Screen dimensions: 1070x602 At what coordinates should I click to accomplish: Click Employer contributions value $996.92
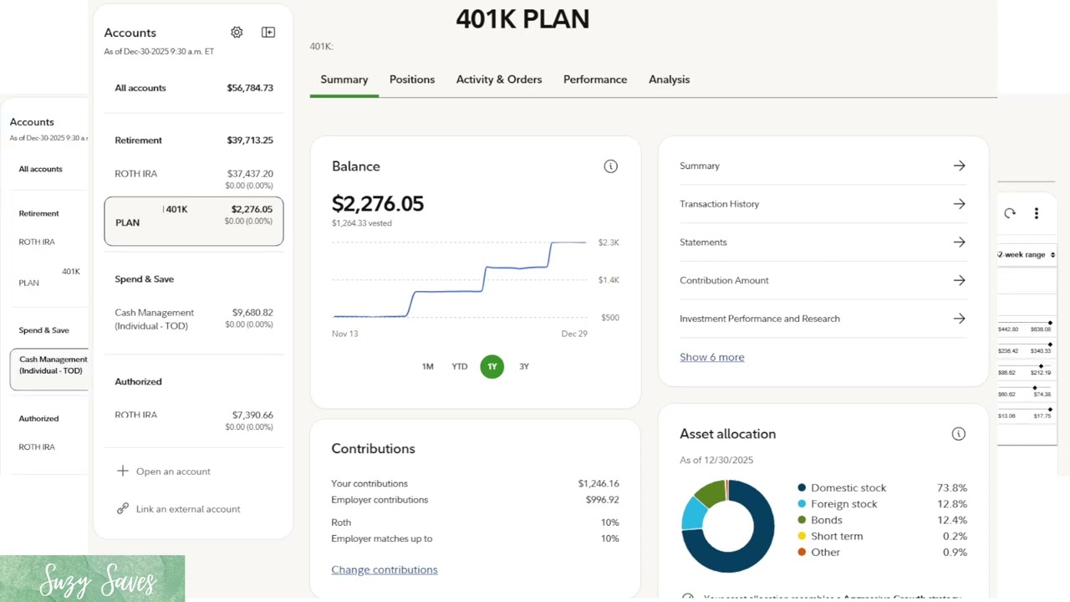point(603,500)
